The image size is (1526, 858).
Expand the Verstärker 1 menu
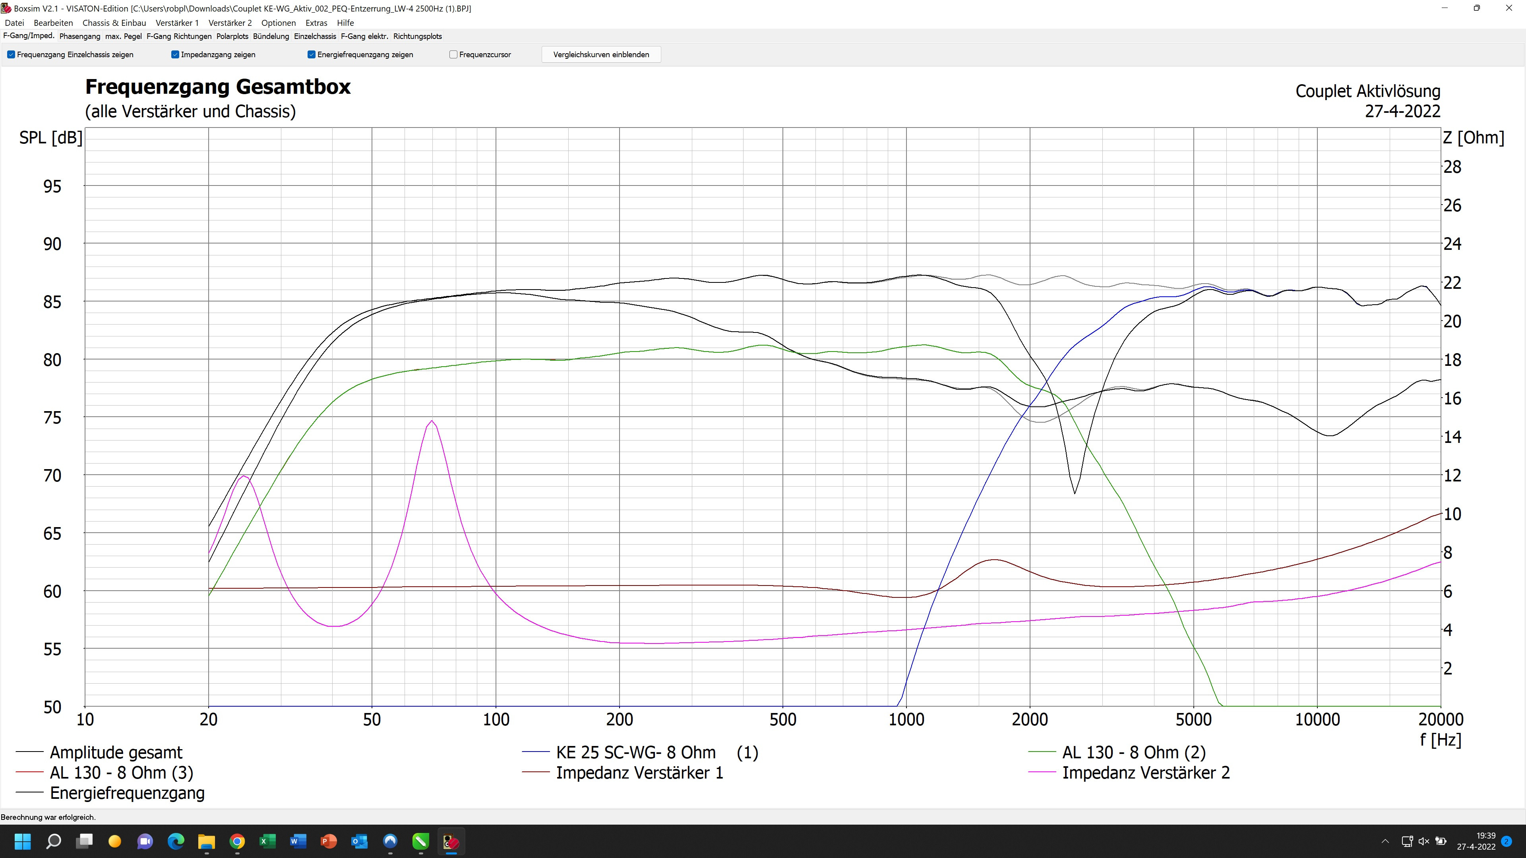point(177,23)
